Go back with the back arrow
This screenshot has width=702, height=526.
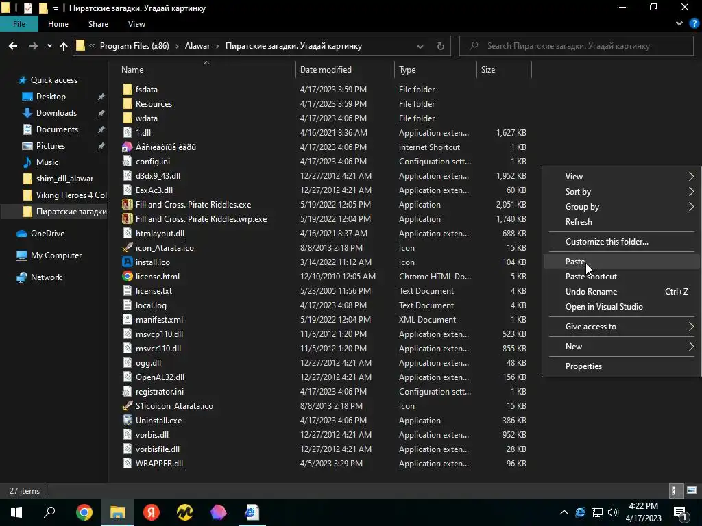coord(13,46)
